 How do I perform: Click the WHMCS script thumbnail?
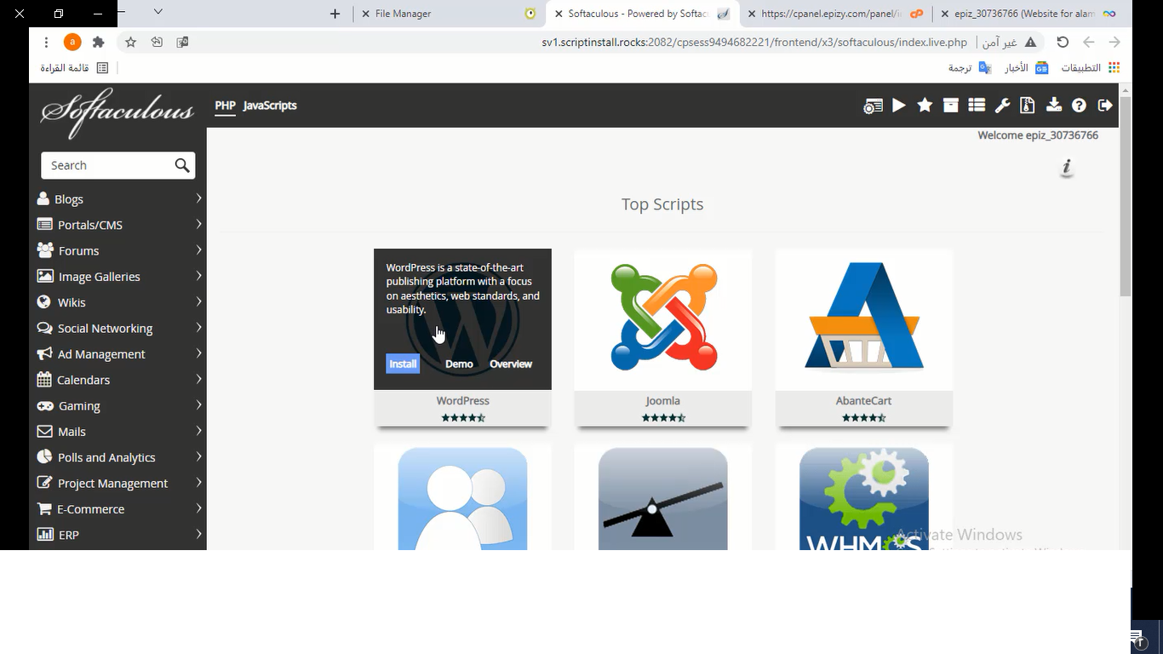click(x=863, y=498)
